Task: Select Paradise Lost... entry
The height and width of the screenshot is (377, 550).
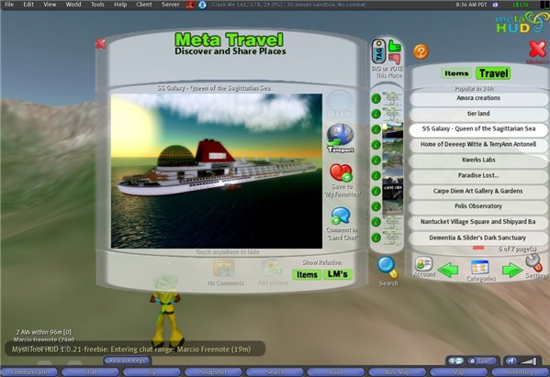Action: (478, 175)
